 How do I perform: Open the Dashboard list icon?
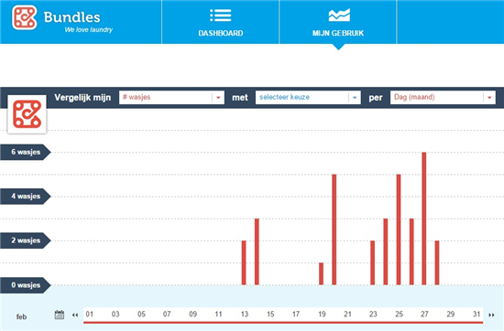(221, 16)
